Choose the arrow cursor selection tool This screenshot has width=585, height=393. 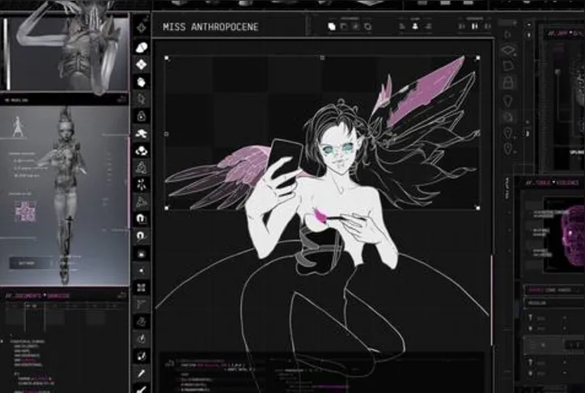coord(142,99)
